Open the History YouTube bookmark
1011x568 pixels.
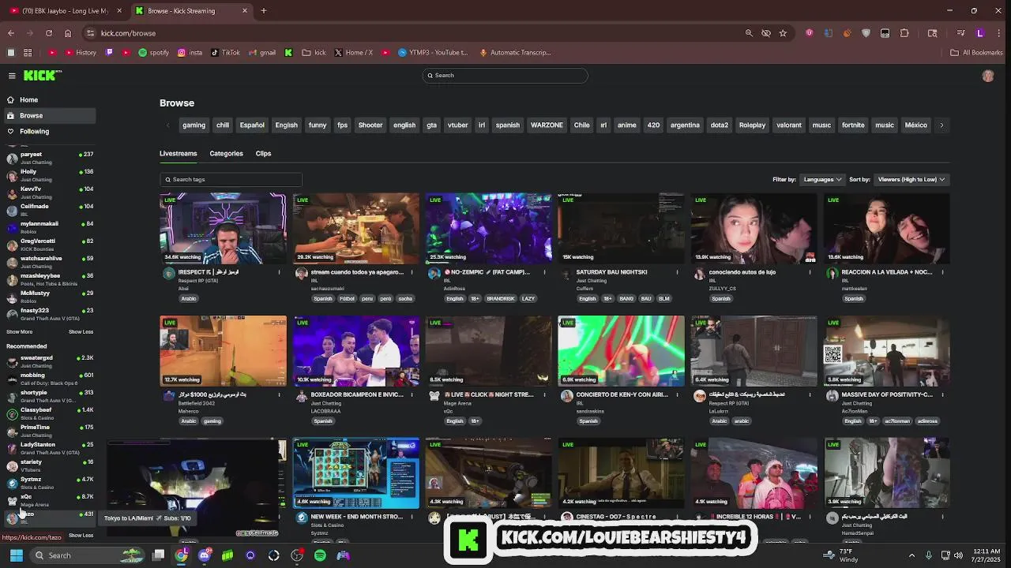pyautogui.click(x=81, y=53)
